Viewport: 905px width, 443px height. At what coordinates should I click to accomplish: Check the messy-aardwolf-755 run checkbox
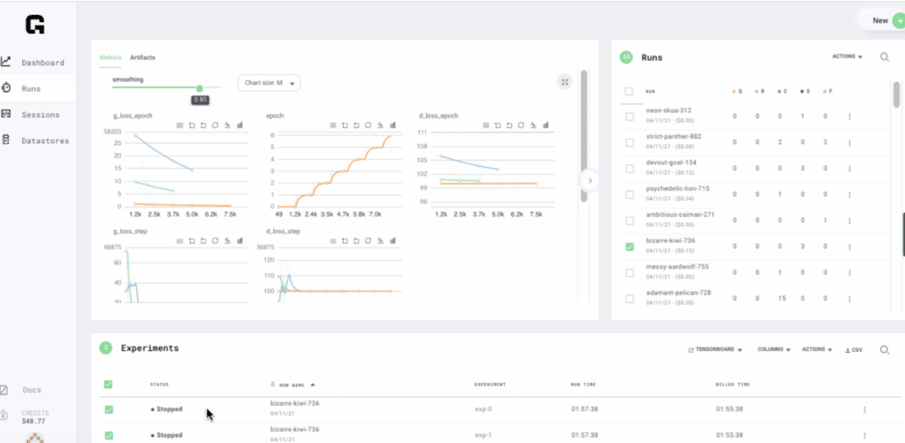pyautogui.click(x=629, y=272)
